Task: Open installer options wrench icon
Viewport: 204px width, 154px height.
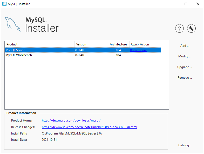Action: coord(191,28)
